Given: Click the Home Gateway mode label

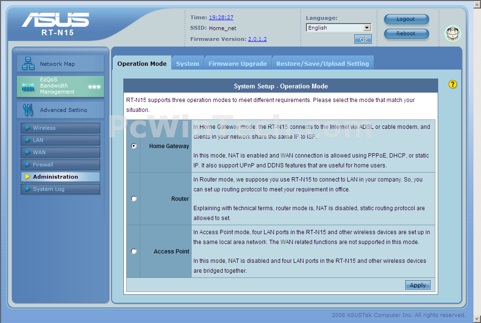Looking at the screenshot, I should [x=169, y=146].
